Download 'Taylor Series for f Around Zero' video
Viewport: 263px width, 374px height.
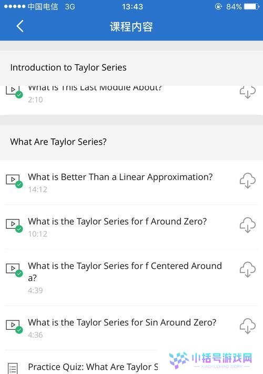(x=248, y=225)
